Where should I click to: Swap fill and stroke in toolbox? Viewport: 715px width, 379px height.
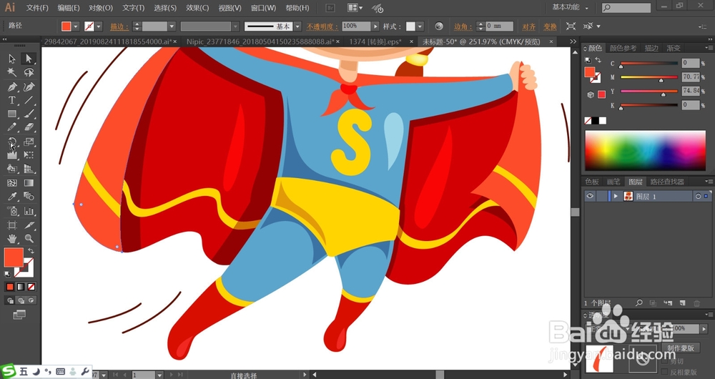[31, 251]
